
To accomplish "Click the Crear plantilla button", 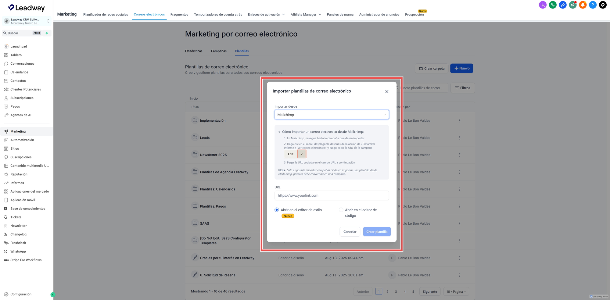I will (377, 232).
